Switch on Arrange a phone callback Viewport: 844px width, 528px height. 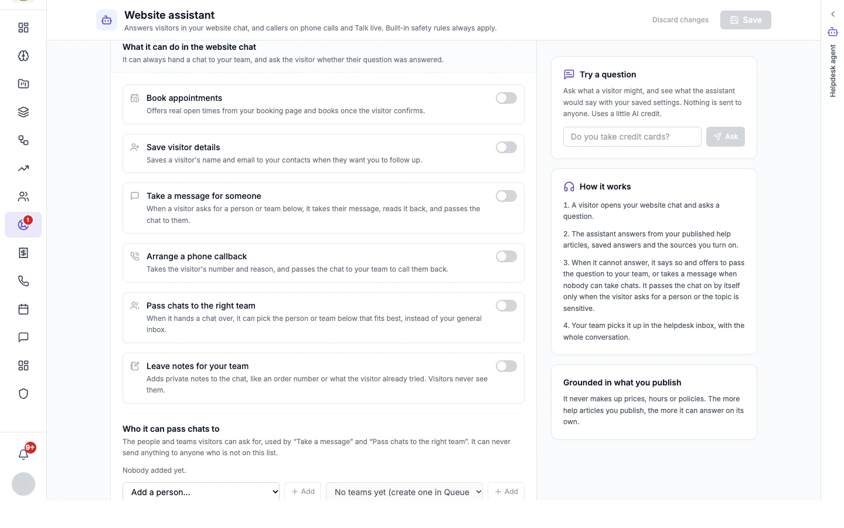(x=506, y=256)
